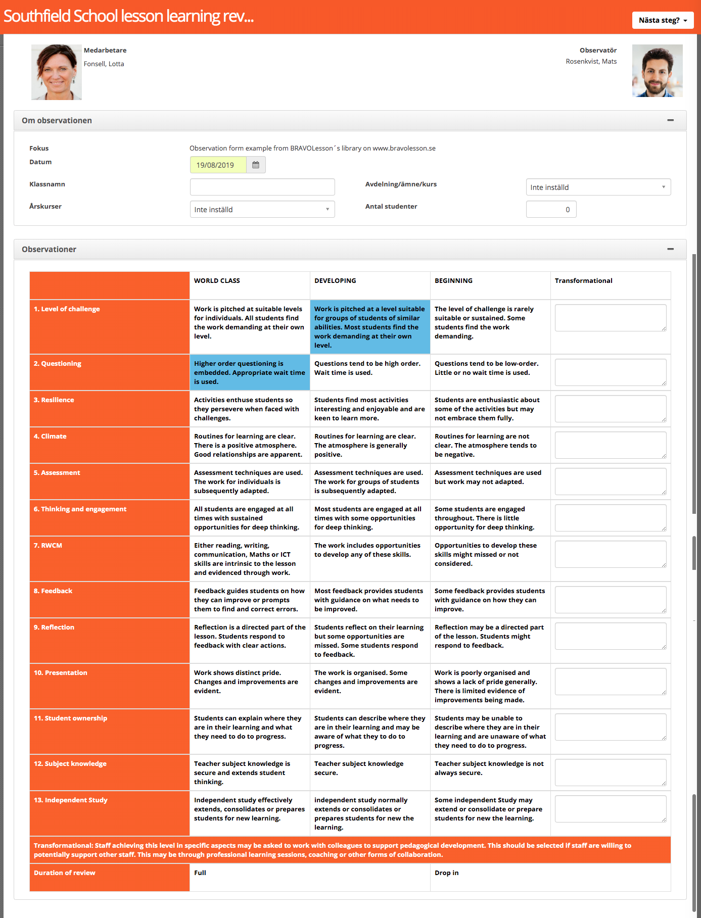Image resolution: width=701 pixels, height=918 pixels.
Task: Select World Class for Level of challenge
Action: 249,326
